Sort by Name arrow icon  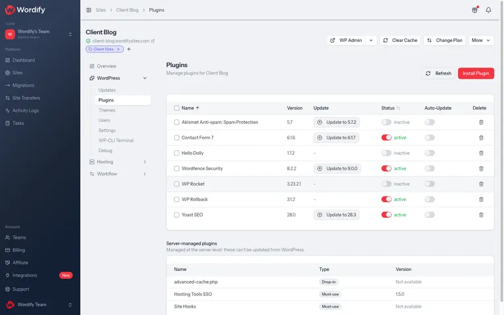(198, 108)
